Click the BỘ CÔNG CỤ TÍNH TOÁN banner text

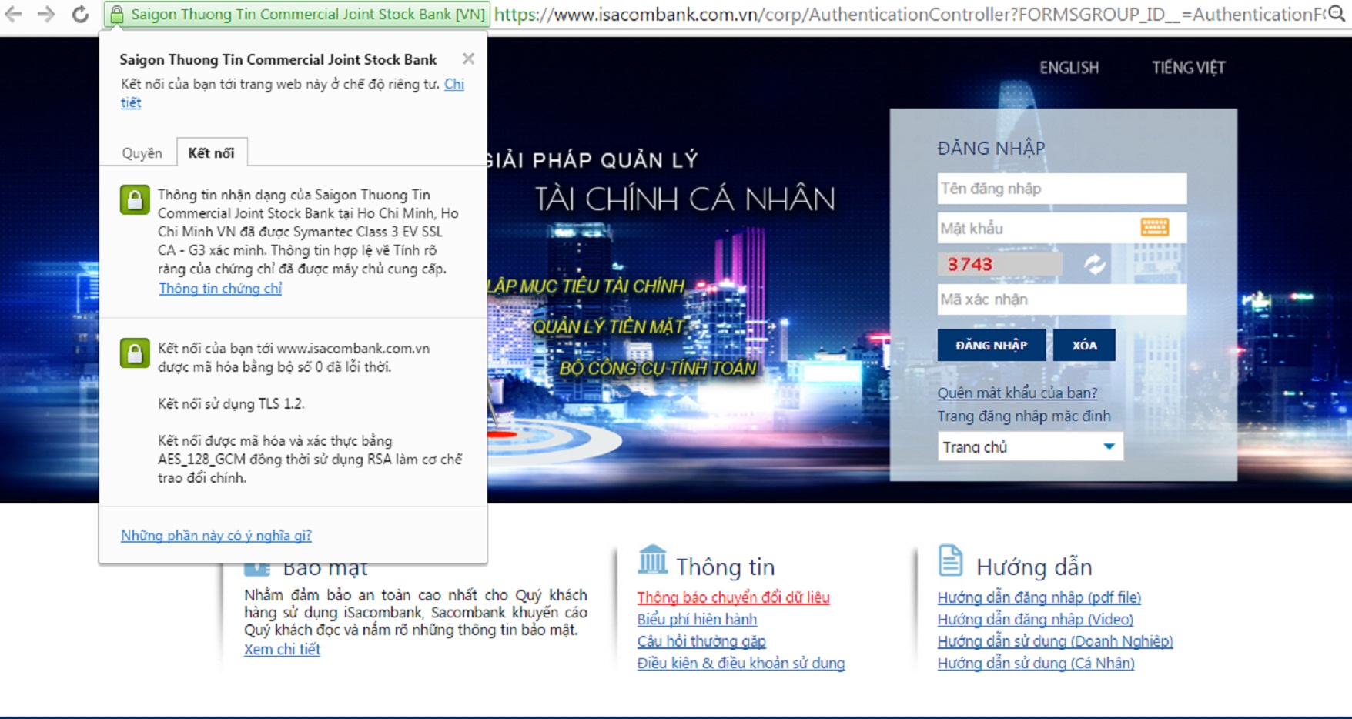point(658,368)
